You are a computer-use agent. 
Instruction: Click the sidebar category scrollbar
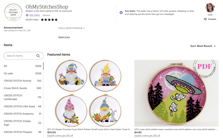coord(43,66)
